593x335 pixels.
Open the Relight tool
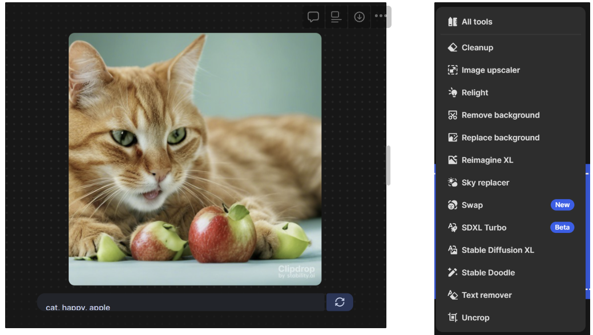pyautogui.click(x=475, y=92)
